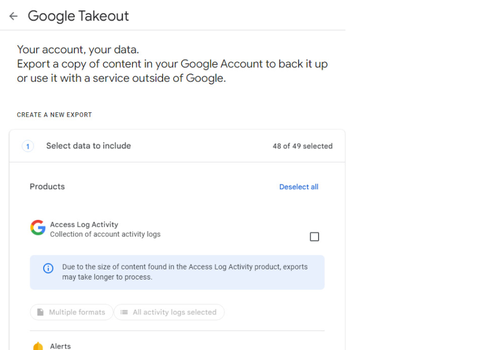The height and width of the screenshot is (350, 494).
Task: Click the Collection of account activity logs description
Action: (x=105, y=234)
